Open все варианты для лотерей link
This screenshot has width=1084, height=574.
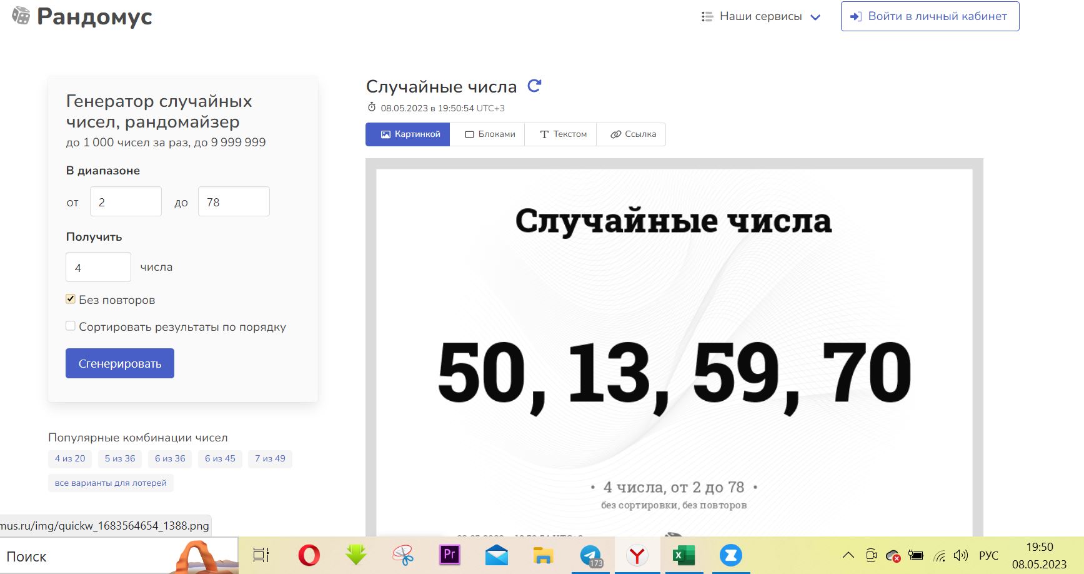tap(111, 483)
